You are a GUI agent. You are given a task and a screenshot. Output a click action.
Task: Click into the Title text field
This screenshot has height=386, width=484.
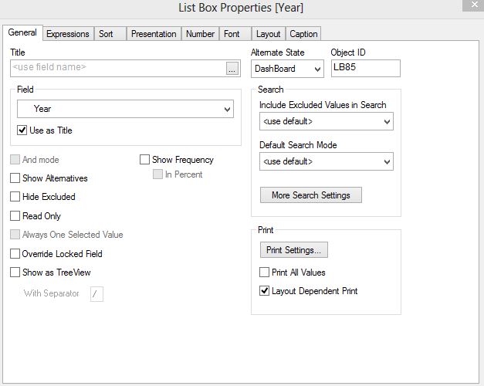click(x=116, y=68)
